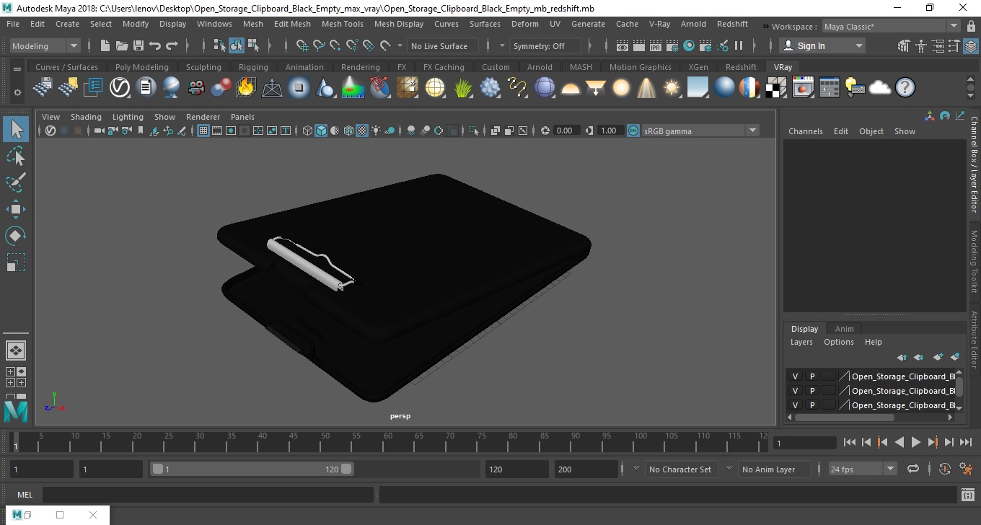Open the Modeling menu set dropdown
981x525 pixels.
click(45, 45)
